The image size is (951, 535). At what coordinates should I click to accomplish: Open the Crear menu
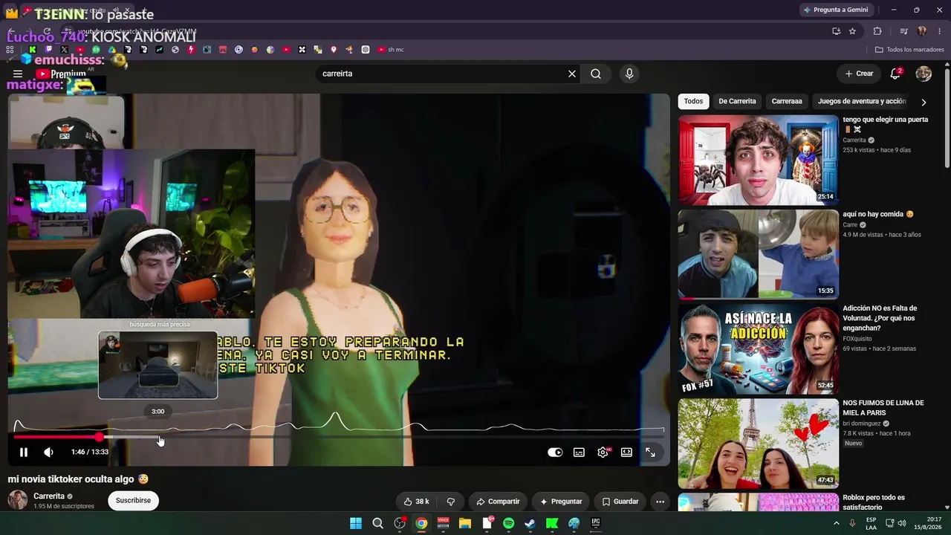(x=859, y=74)
